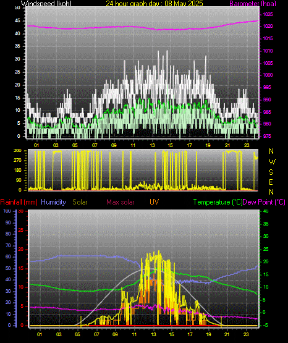This screenshot has width=288, height=343.
Task: Click humidity axis value 70
Action: tap(8, 245)
